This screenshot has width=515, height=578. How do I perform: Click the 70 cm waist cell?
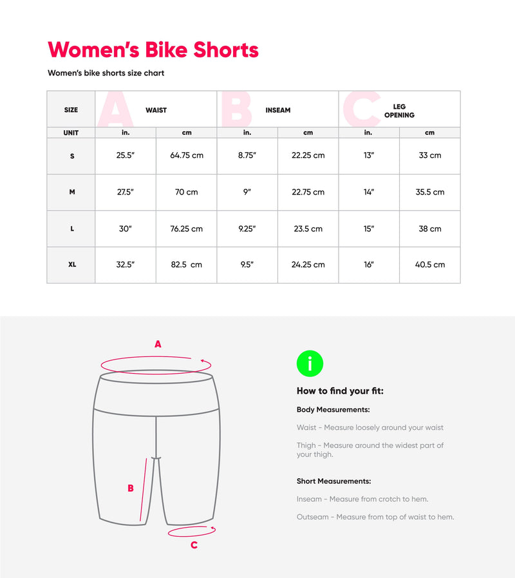(x=187, y=192)
